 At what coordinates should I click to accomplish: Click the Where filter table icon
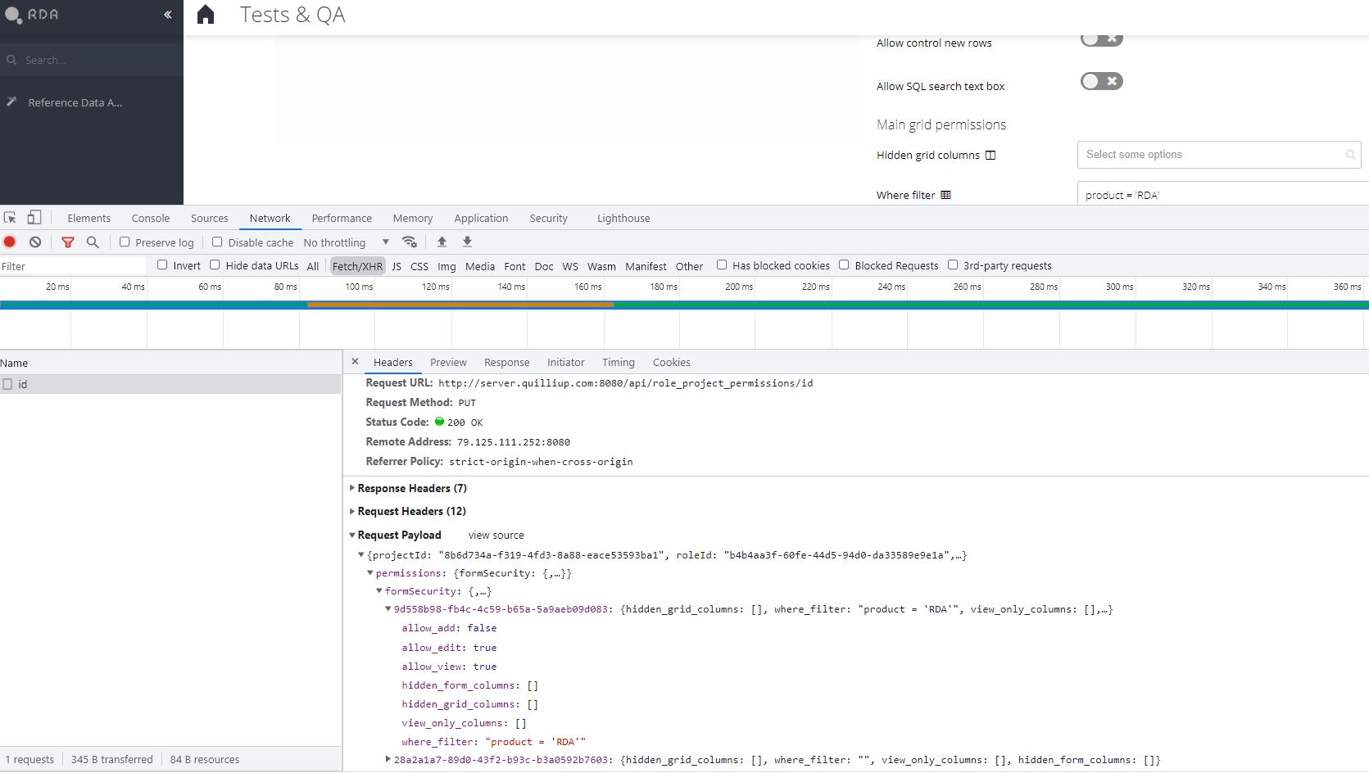tap(945, 195)
